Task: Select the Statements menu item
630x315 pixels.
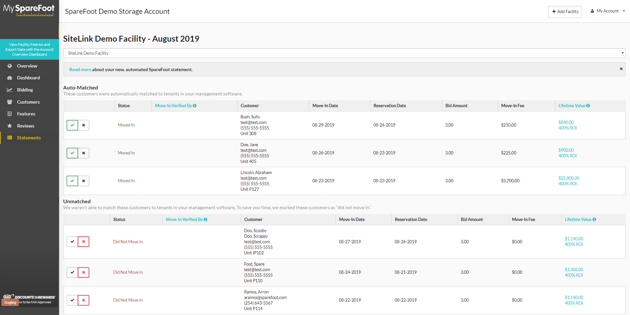Action: tap(30, 138)
